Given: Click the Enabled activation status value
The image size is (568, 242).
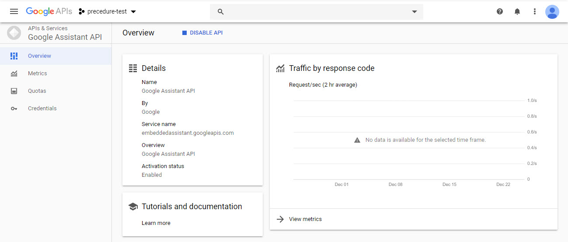Looking at the screenshot, I should click(152, 175).
